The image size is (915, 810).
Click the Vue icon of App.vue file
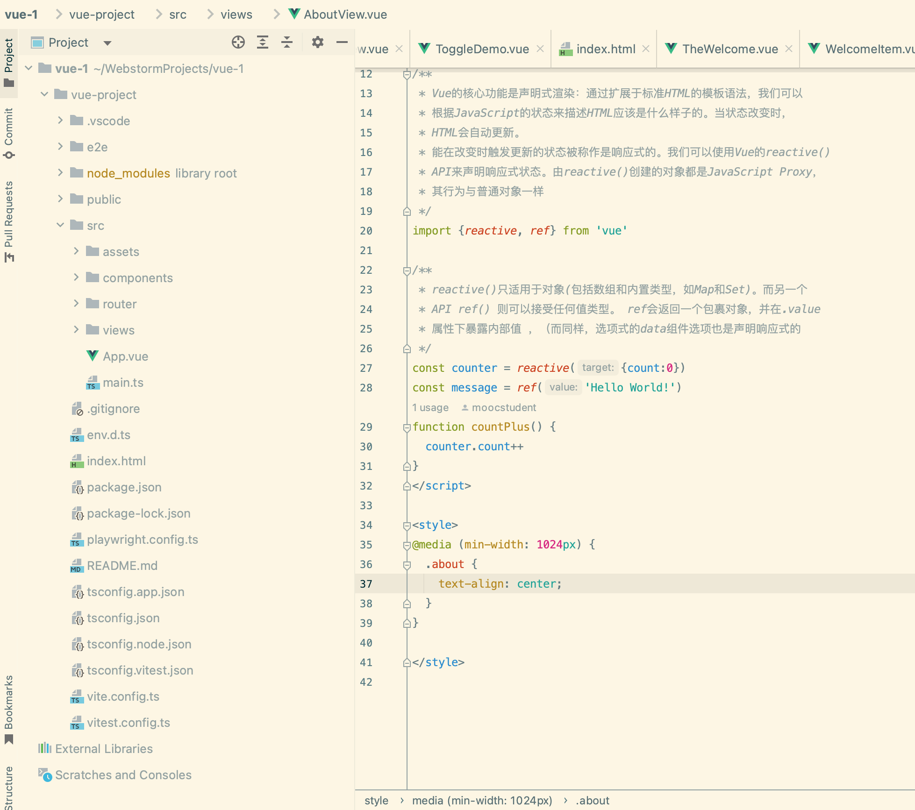[93, 356]
